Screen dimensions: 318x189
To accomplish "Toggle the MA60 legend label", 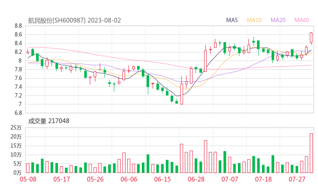I will point(302,20).
